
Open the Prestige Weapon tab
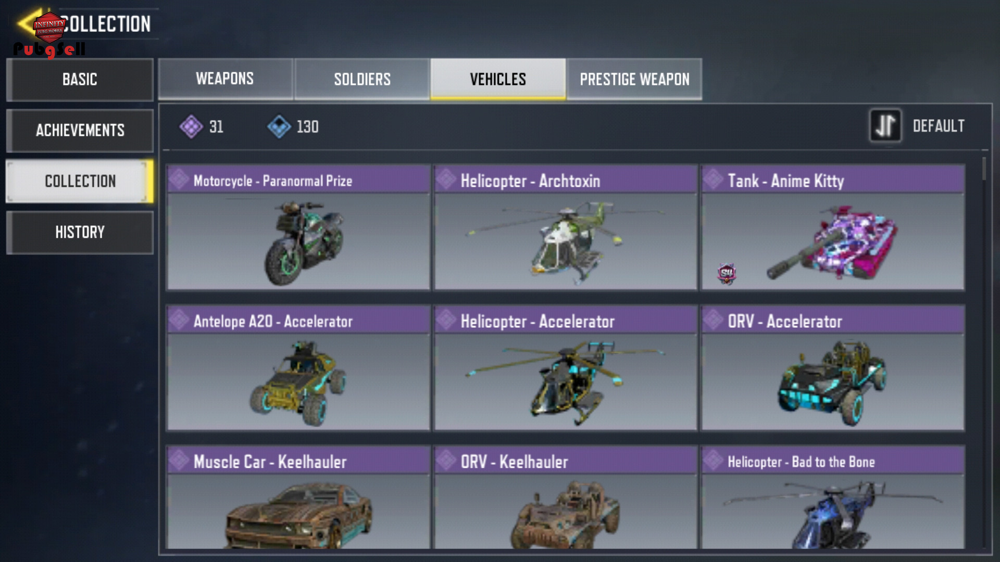[634, 79]
